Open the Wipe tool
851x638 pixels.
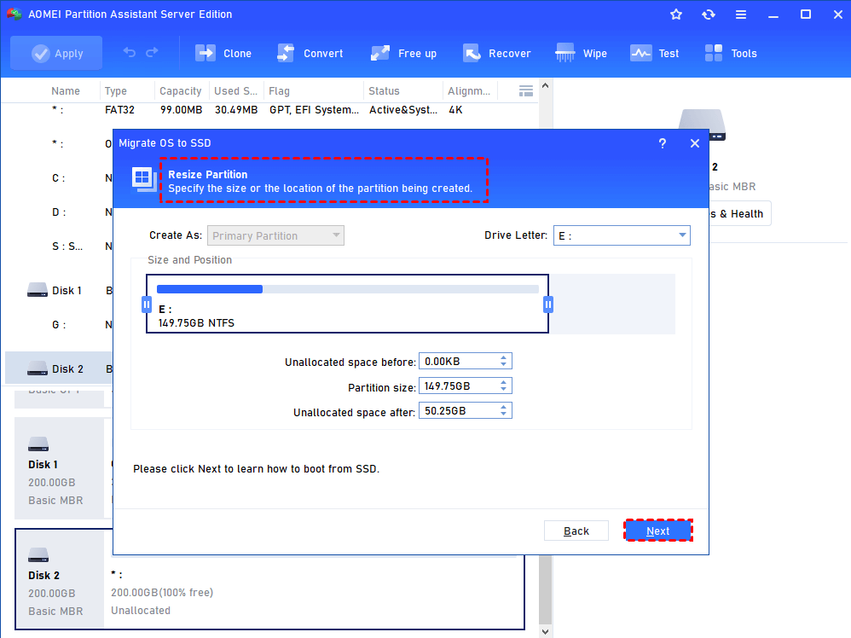581,53
